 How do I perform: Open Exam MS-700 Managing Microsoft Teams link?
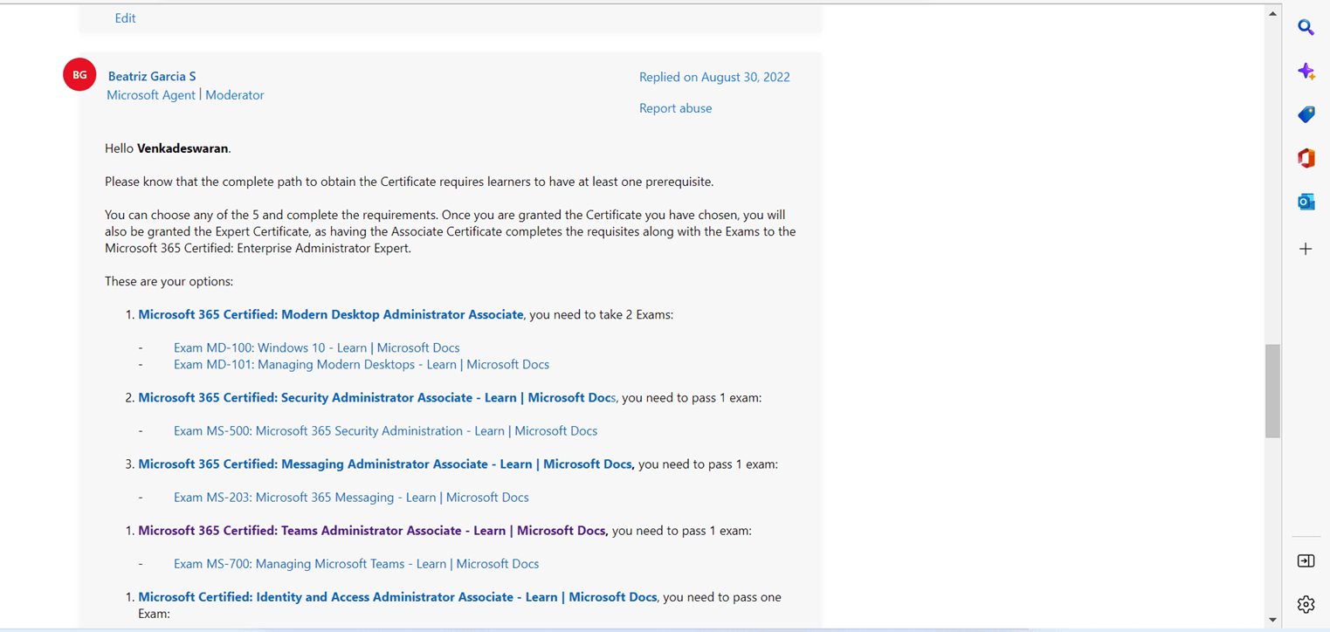click(x=356, y=563)
